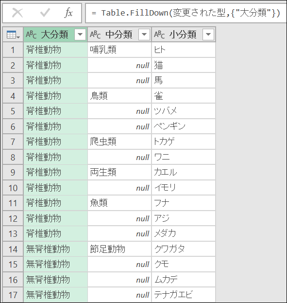The width and height of the screenshot is (287, 303).
Task: Select the ムカデ cell
Action: pyautogui.click(x=184, y=280)
